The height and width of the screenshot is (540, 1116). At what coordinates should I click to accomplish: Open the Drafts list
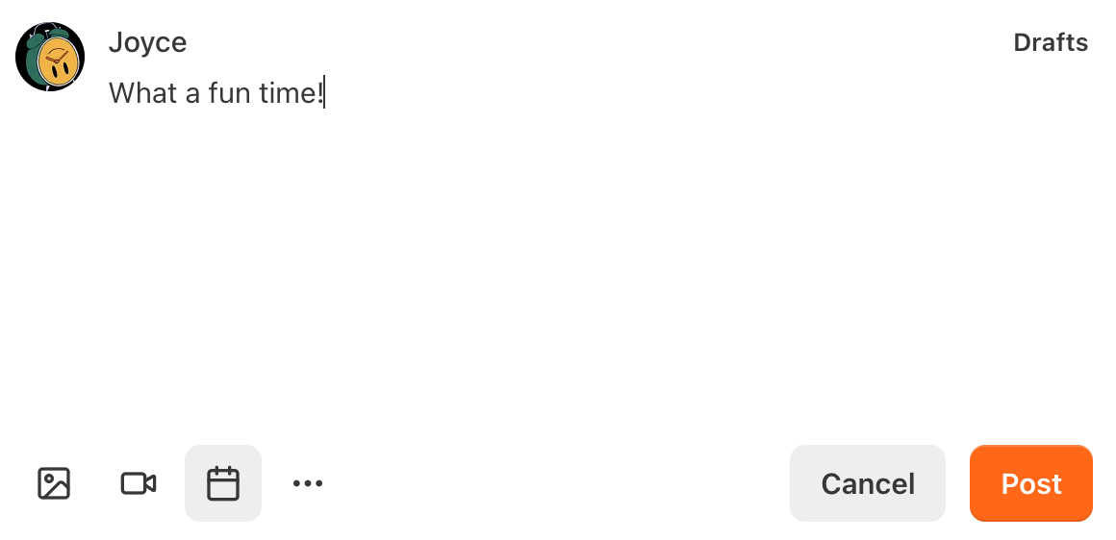(1051, 42)
